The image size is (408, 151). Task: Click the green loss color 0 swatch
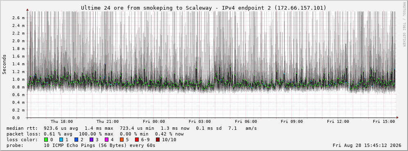click(x=46, y=140)
